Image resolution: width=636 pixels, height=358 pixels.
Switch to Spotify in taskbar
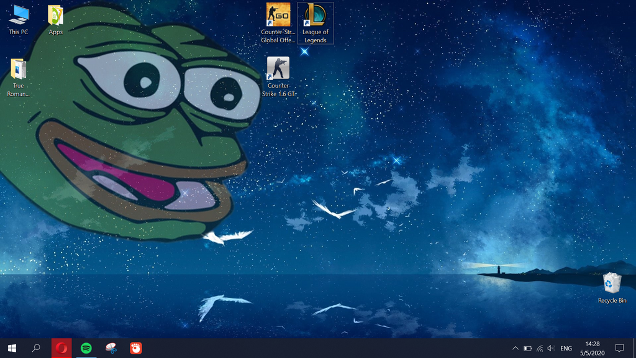[86, 348]
